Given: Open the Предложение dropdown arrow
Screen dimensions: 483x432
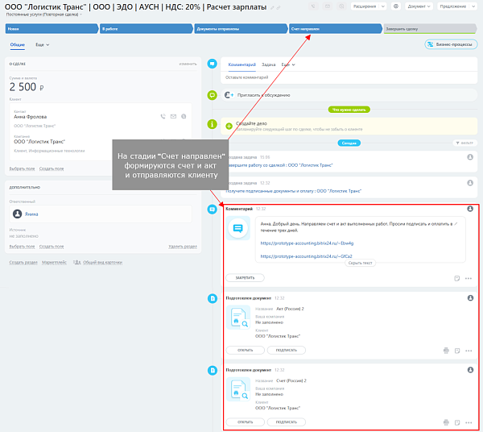Looking at the screenshot, I should (x=474, y=6).
